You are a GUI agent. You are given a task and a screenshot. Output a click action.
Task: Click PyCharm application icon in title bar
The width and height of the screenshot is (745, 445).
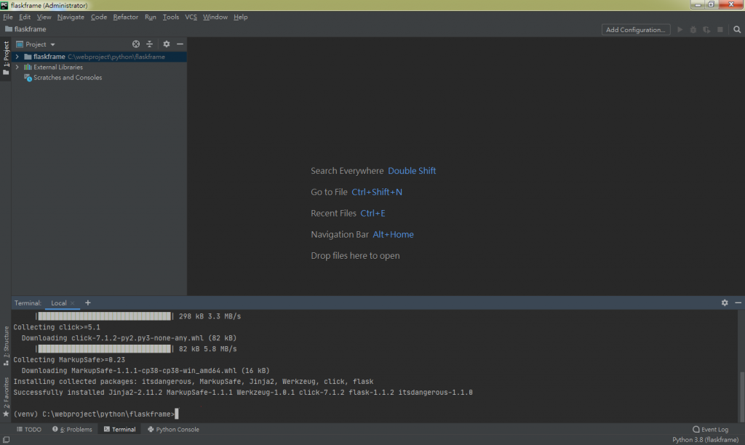tap(4, 5)
